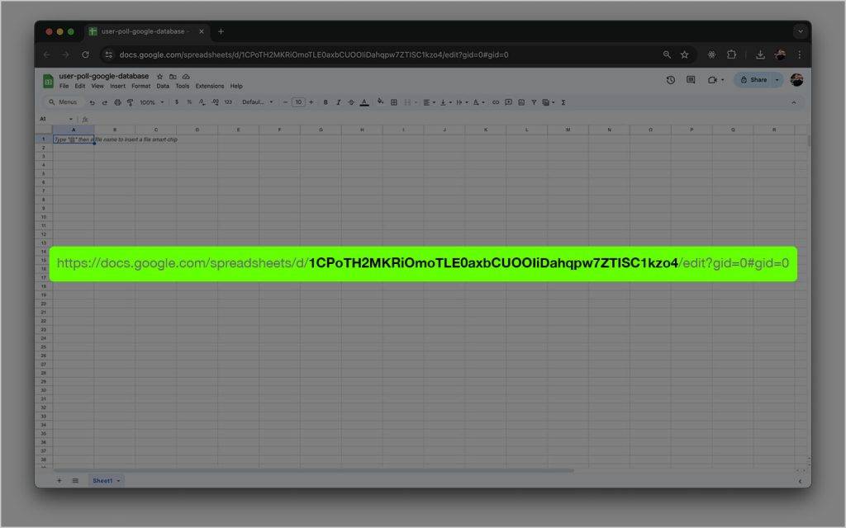Collapse the toolbar with the up chevron
The height and width of the screenshot is (528, 846).
794,102
